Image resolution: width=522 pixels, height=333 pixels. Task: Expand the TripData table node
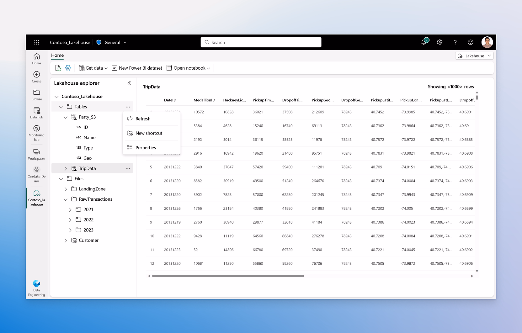tap(66, 168)
